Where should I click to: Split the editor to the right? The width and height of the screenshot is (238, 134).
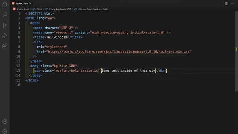click(226, 3)
